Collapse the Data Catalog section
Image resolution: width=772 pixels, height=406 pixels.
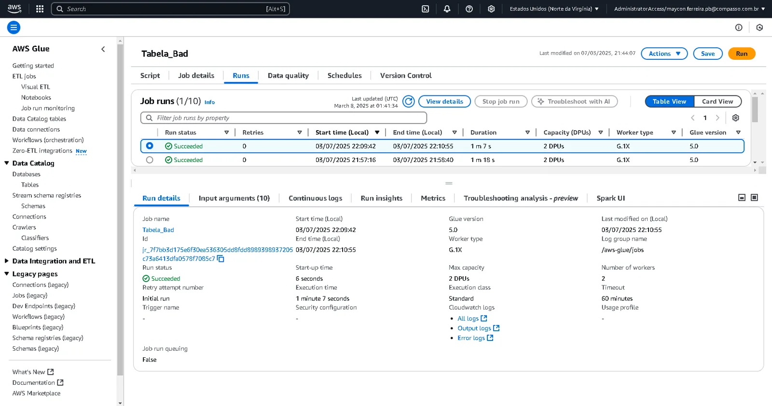click(x=7, y=163)
